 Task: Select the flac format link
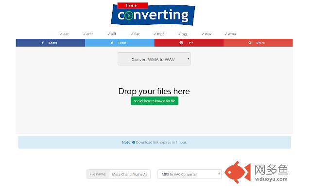(x=136, y=34)
